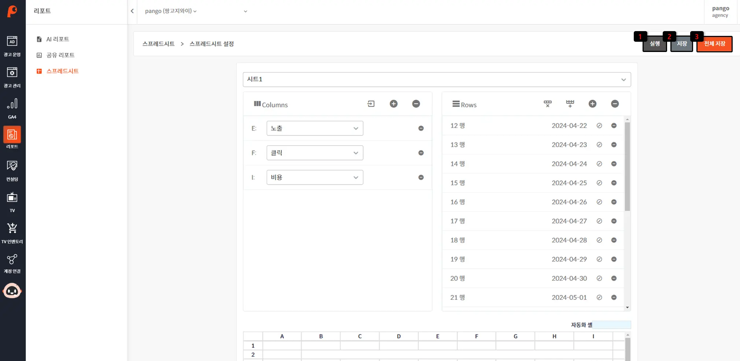
Task: Toggle disable icon for row 12
Action: pos(599,126)
